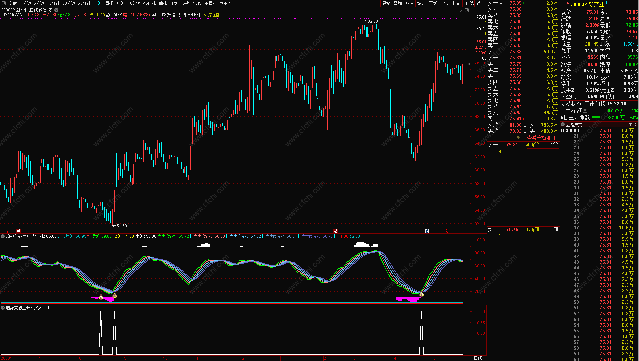Open the F10 company info

445,3
